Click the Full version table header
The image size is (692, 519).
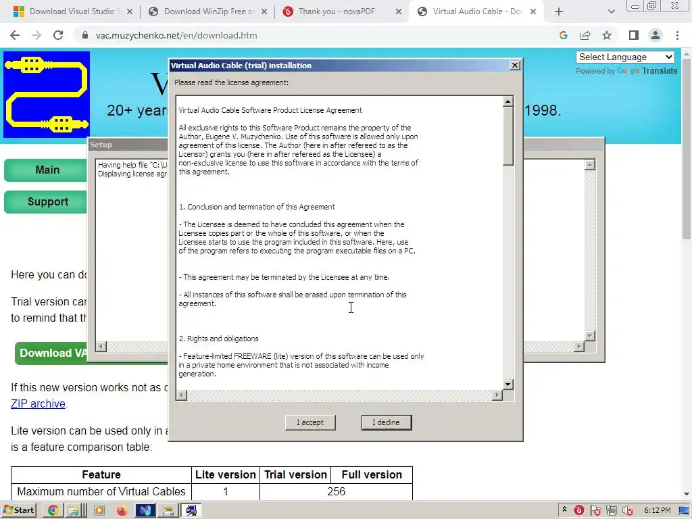coord(372,475)
